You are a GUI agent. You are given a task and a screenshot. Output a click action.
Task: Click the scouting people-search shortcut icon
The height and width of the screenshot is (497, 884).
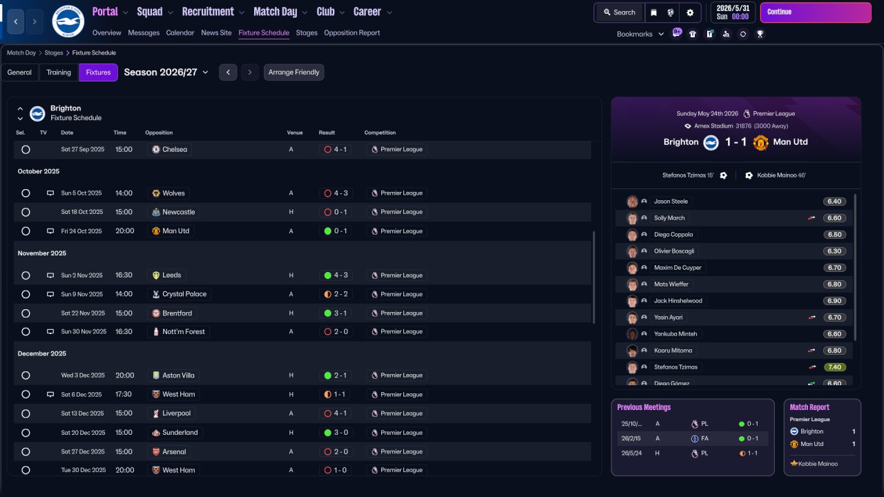pyautogui.click(x=726, y=34)
